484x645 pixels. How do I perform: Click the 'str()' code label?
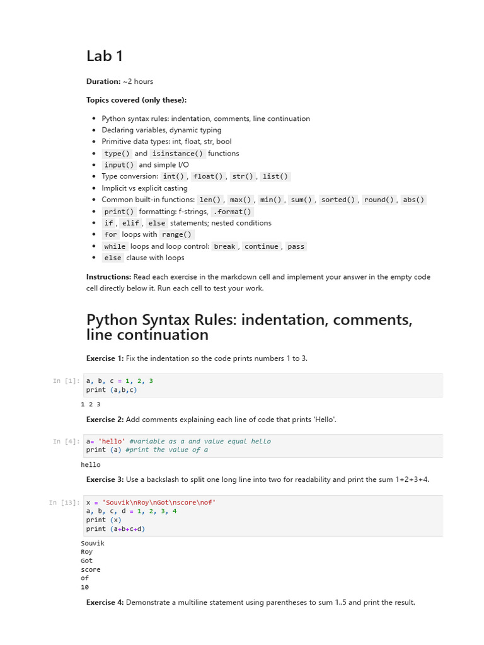(x=243, y=176)
